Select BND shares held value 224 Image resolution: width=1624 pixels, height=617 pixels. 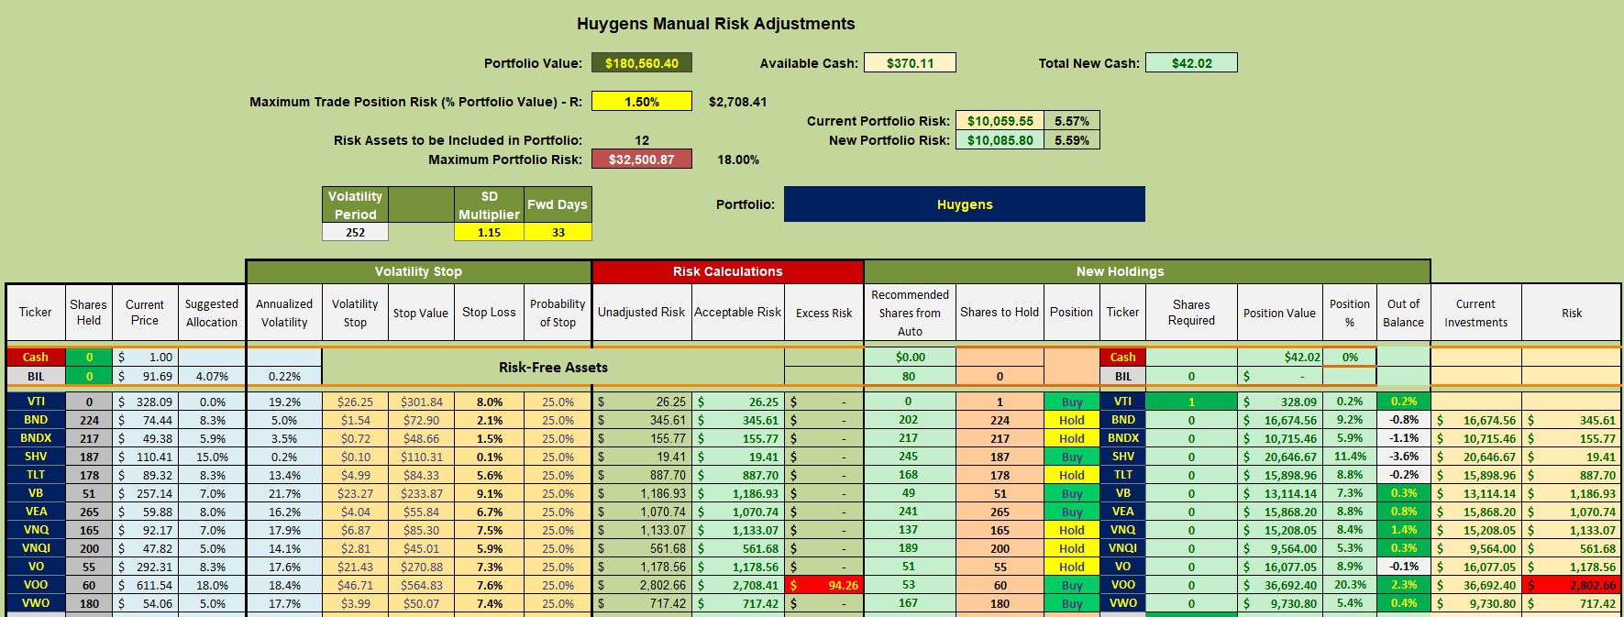click(89, 420)
